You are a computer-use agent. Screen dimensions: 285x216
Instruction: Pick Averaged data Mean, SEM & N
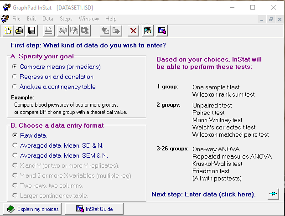coord(15,155)
